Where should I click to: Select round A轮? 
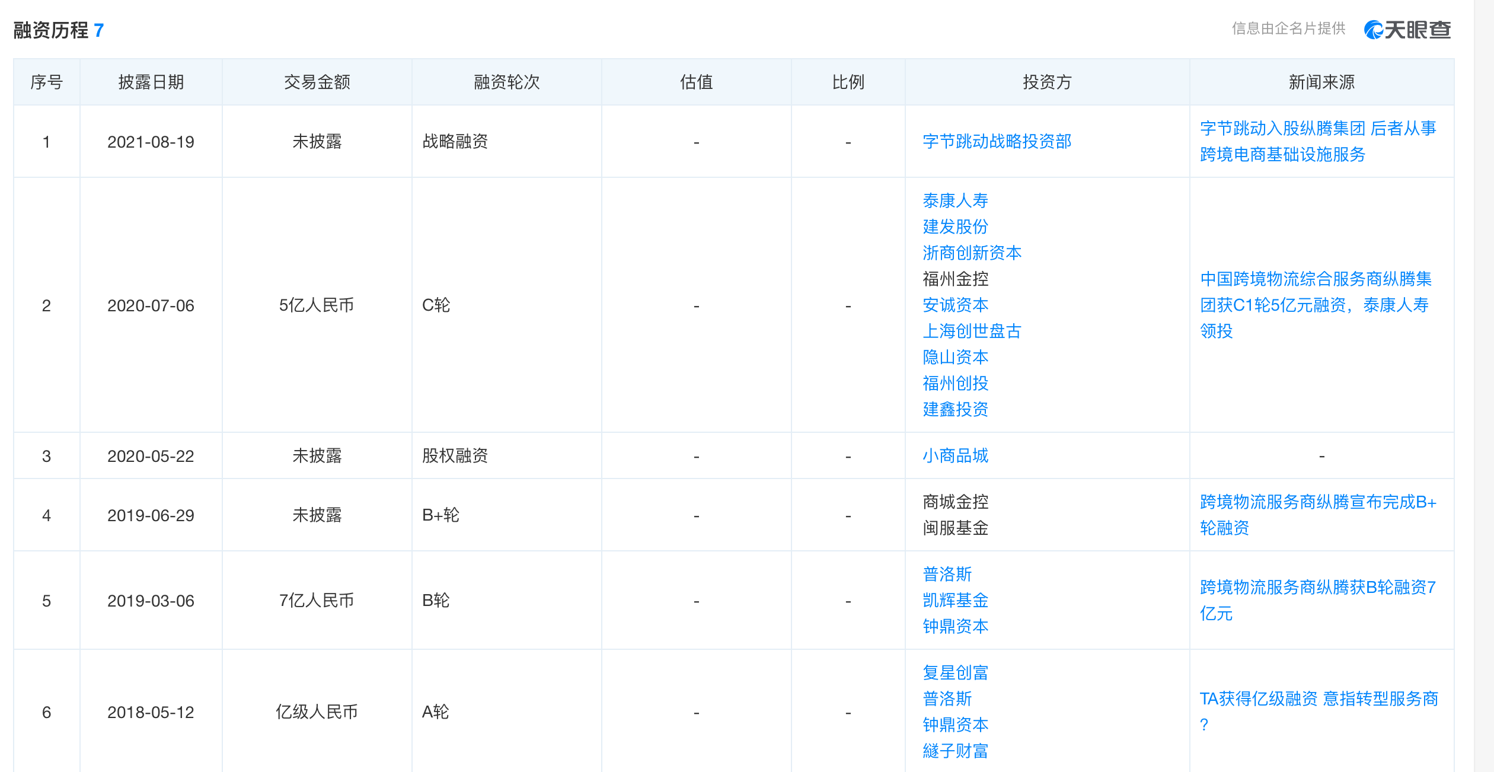436,712
